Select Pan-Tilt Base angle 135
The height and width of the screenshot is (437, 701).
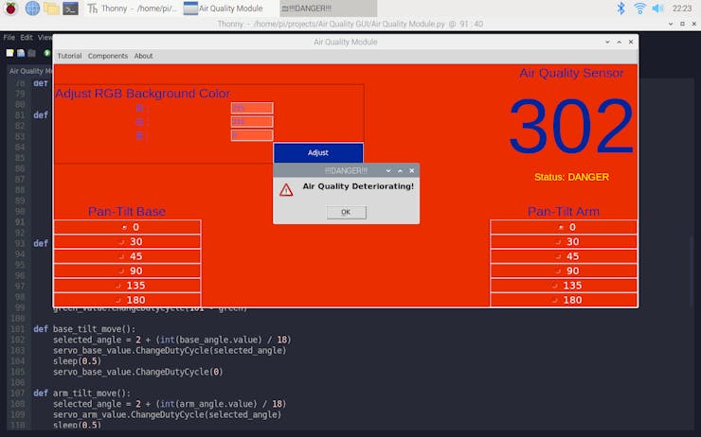click(128, 286)
